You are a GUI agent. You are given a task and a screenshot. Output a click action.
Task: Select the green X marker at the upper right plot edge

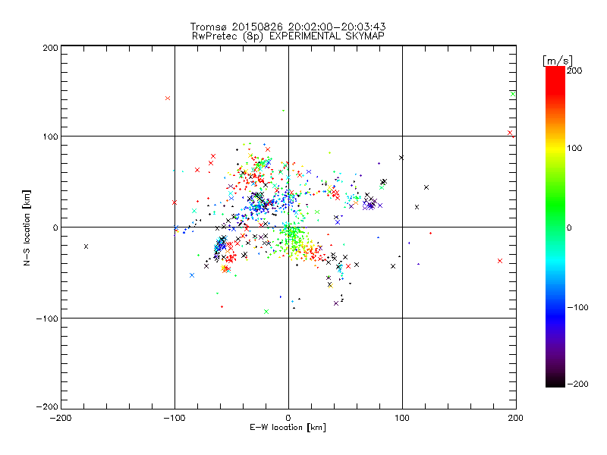(x=513, y=94)
